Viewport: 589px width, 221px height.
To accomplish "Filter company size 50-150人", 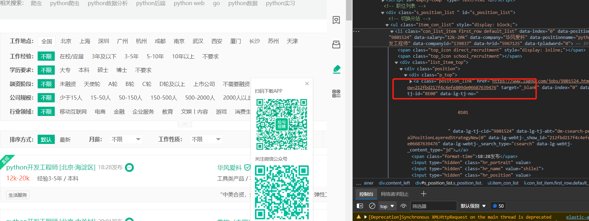I will tap(130, 98).
